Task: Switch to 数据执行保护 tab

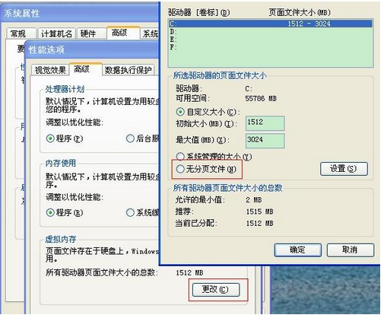Action: pos(129,70)
